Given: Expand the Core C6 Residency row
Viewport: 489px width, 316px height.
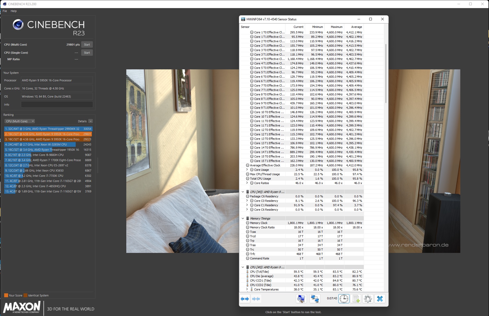Looking at the screenshot, I should coord(247,210).
